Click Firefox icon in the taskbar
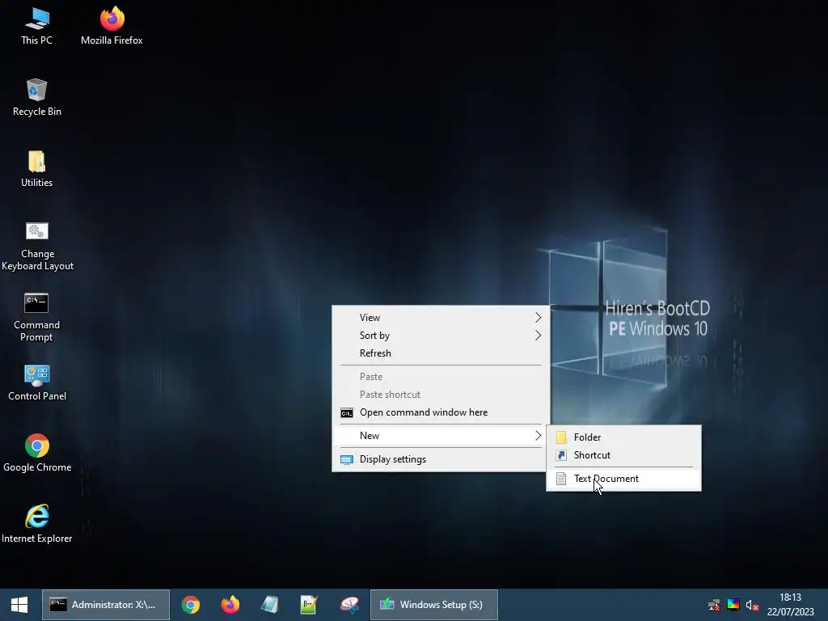The image size is (828, 621). pos(230,605)
